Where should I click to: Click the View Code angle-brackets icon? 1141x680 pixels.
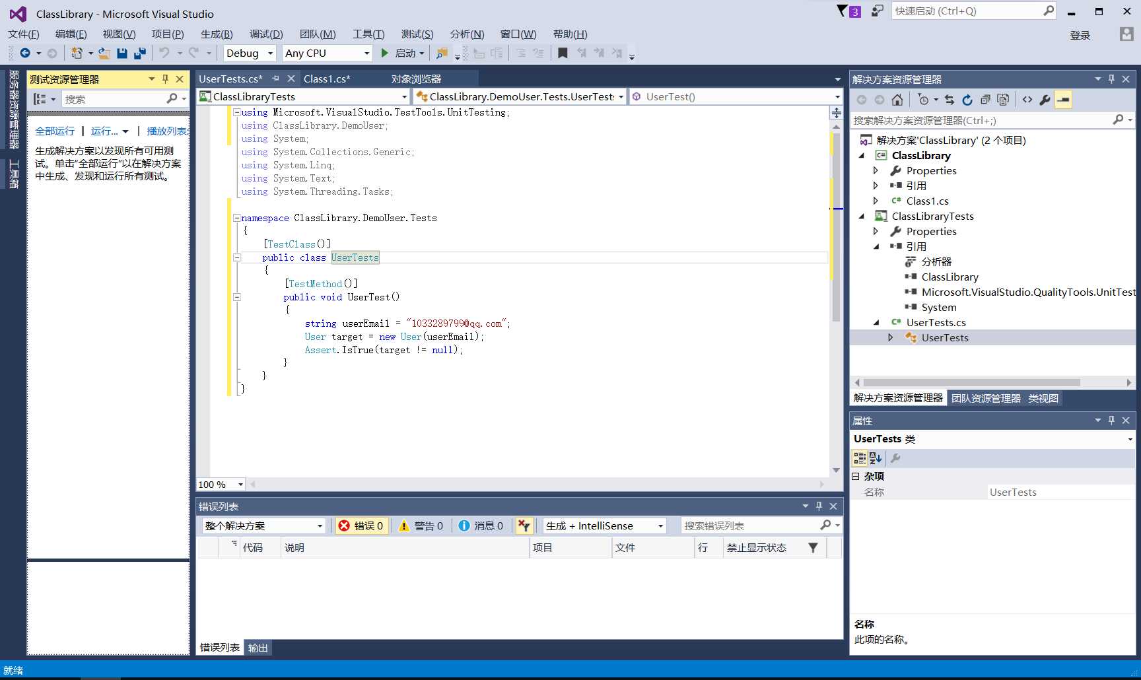click(x=1027, y=100)
